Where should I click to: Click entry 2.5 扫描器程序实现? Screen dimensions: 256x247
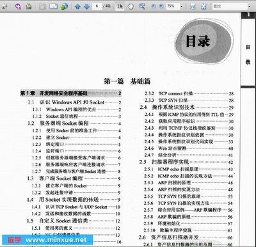point(186,162)
